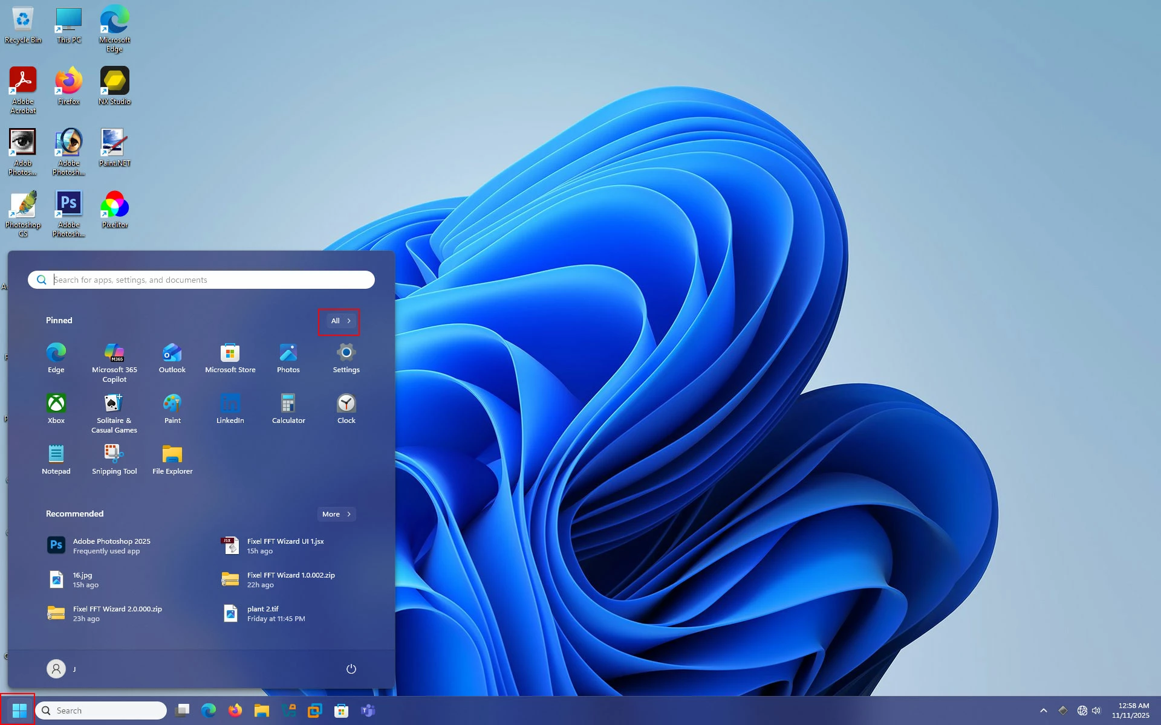
Task: Show hidden system tray icons chevron
Action: coord(1043,710)
